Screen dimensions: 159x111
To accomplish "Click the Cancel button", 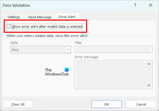I will (x=141, y=104).
